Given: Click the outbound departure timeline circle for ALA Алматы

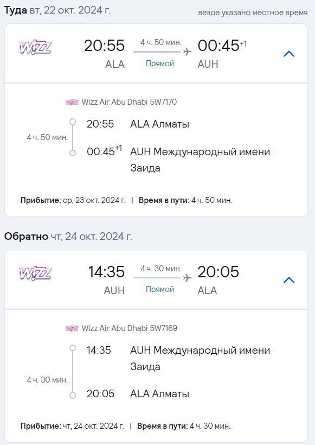Looking at the screenshot, I should tap(73, 122).
